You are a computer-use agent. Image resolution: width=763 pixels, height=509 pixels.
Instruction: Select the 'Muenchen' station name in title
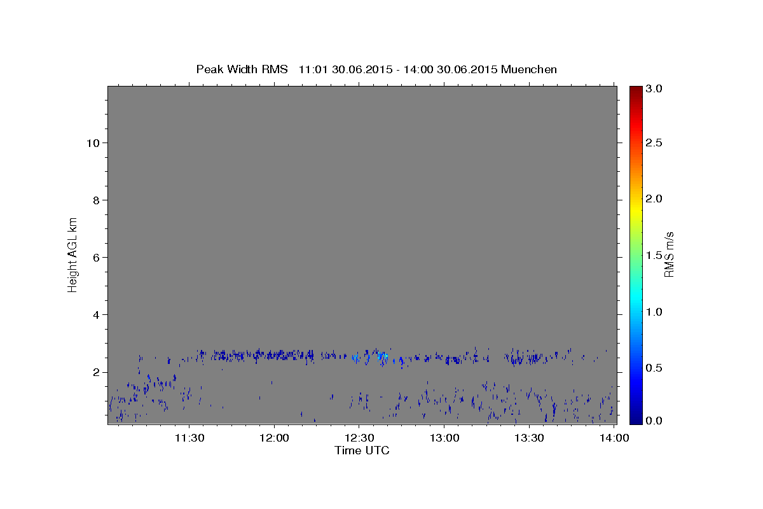coord(529,69)
